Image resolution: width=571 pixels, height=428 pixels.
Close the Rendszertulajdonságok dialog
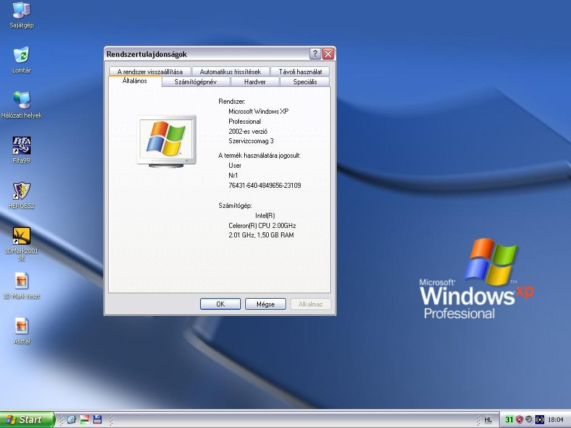tap(328, 54)
